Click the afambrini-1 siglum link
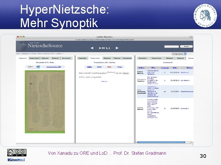Viewport: 221px width, 165px height. point(185,80)
